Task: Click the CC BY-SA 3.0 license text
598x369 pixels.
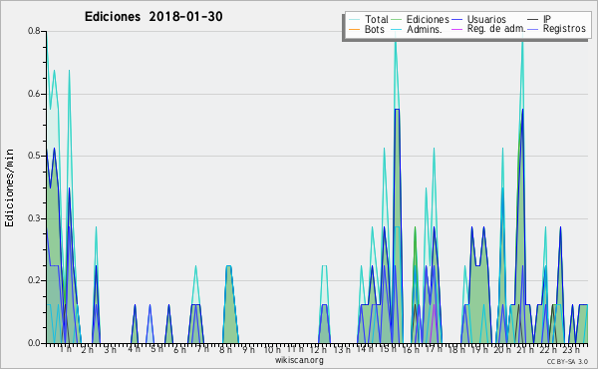Action: coord(567,361)
